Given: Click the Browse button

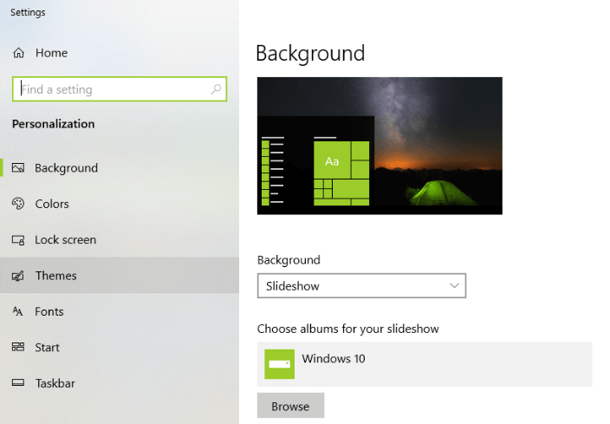Looking at the screenshot, I should coord(290,406).
